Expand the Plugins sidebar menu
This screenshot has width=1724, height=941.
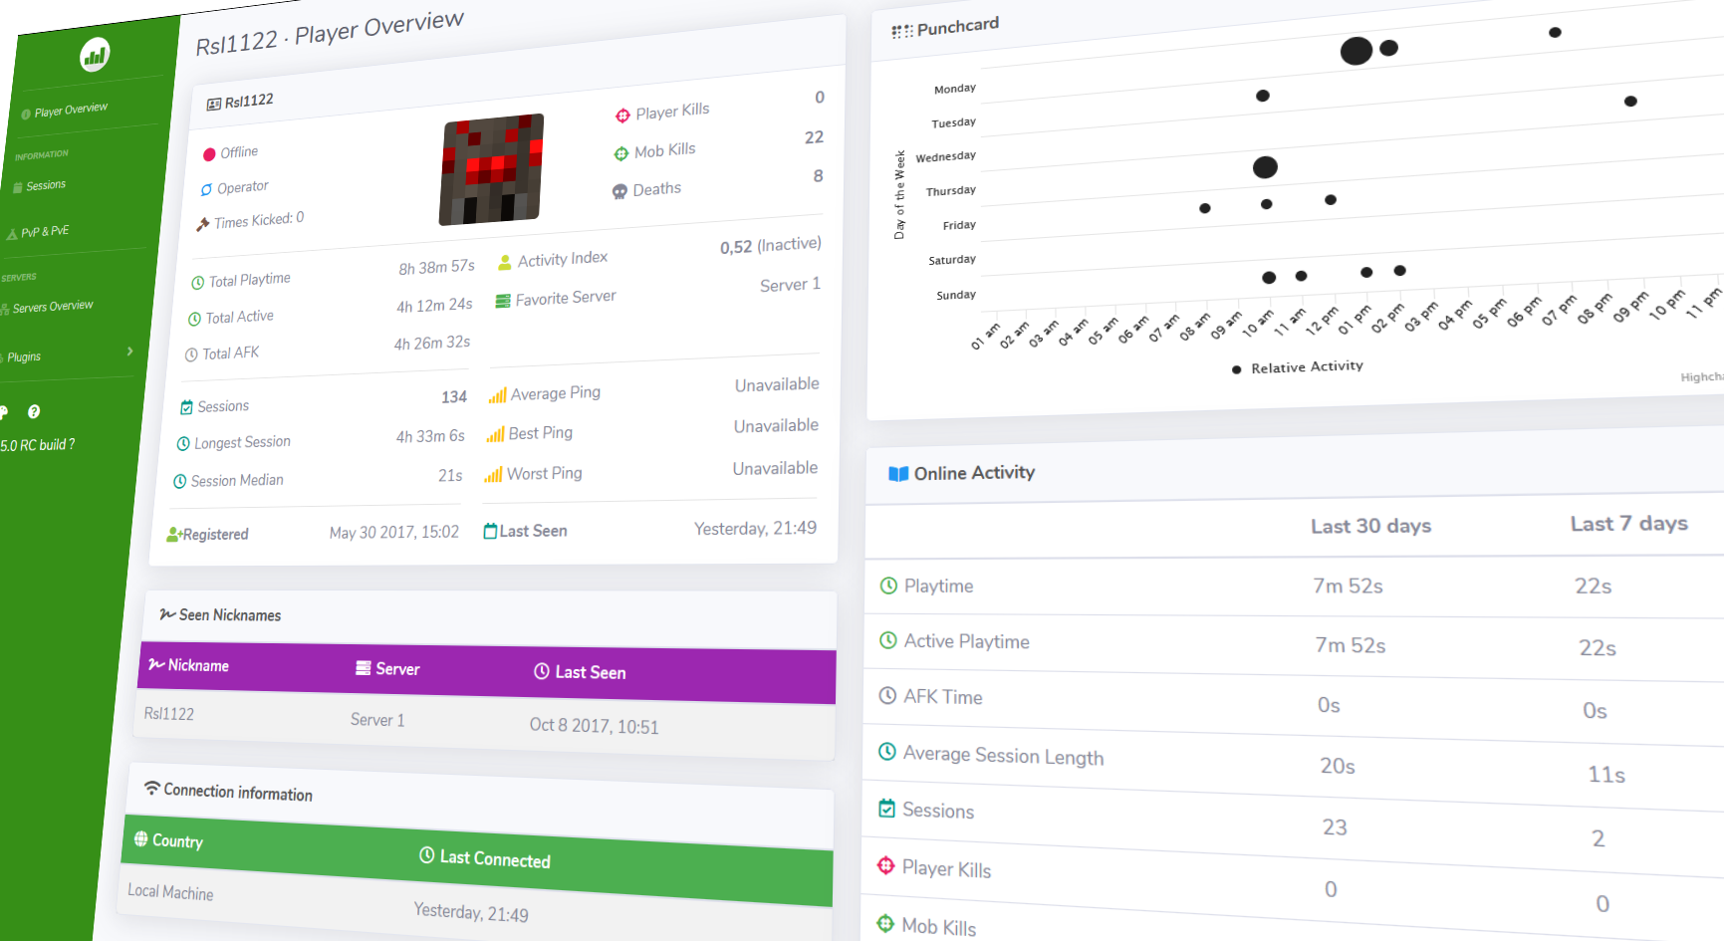coord(67,355)
